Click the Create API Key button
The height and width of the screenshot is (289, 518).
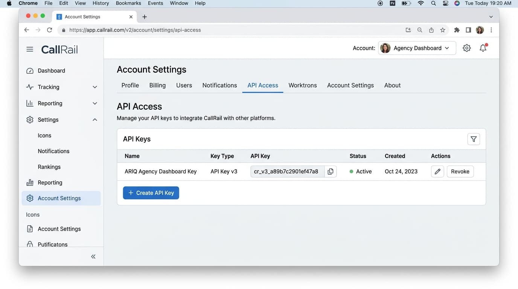[x=151, y=193]
